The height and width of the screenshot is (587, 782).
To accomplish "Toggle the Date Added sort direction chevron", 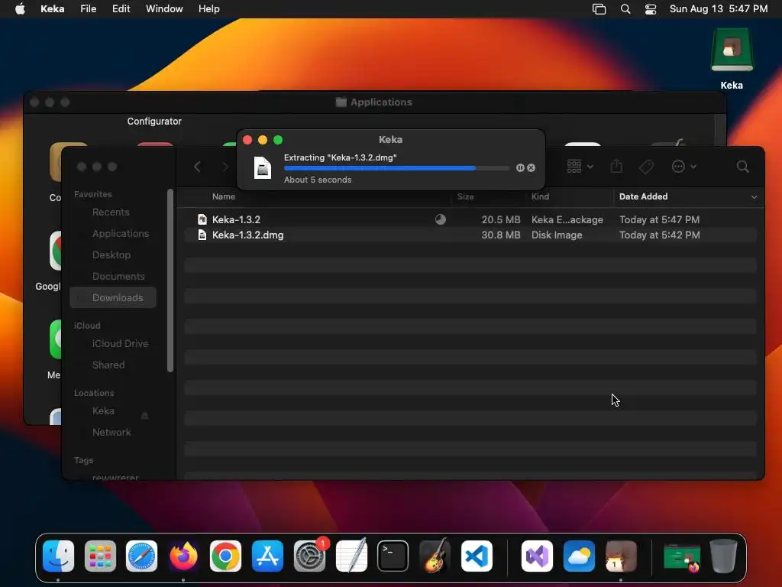I will (754, 197).
